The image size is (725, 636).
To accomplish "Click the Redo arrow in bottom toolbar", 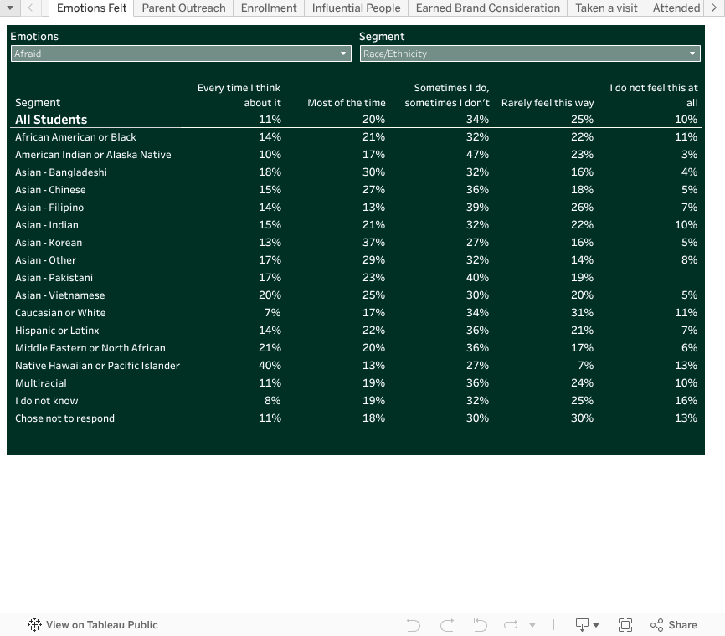I will 447,625.
